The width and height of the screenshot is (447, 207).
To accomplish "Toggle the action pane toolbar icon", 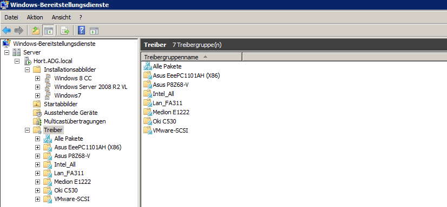I will 94,30.
